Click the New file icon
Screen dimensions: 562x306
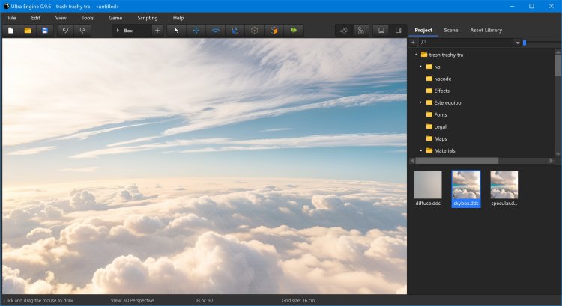[x=10, y=31]
